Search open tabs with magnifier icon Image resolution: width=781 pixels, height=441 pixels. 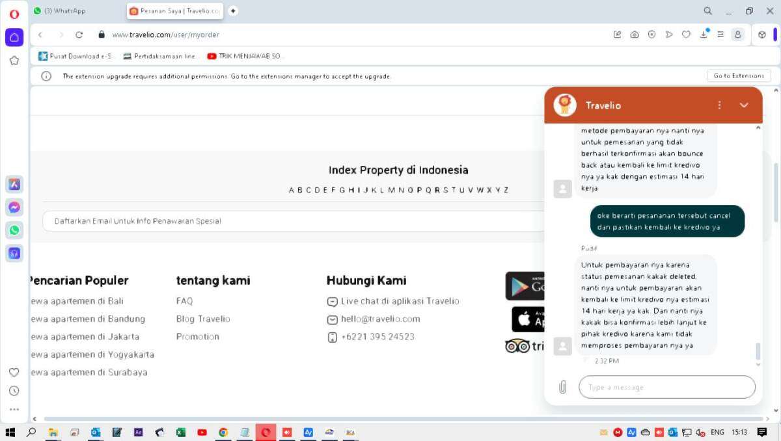708,11
